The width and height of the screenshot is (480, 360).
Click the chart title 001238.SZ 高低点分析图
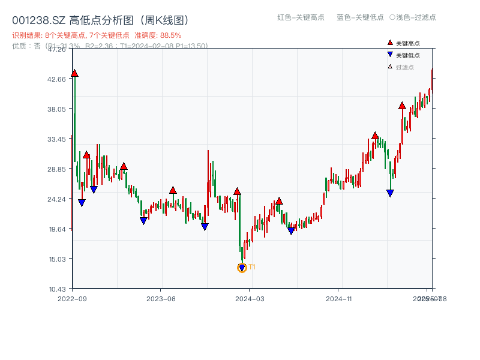pos(100,19)
